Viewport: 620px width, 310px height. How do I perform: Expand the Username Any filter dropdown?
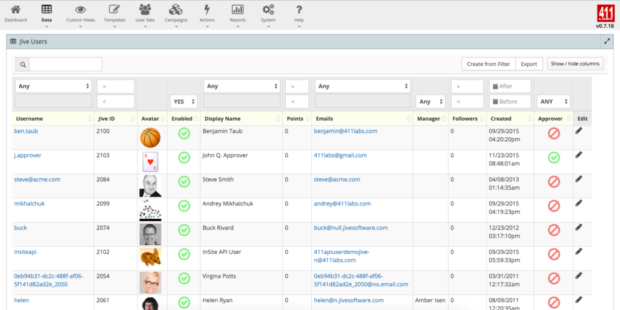pos(53,86)
